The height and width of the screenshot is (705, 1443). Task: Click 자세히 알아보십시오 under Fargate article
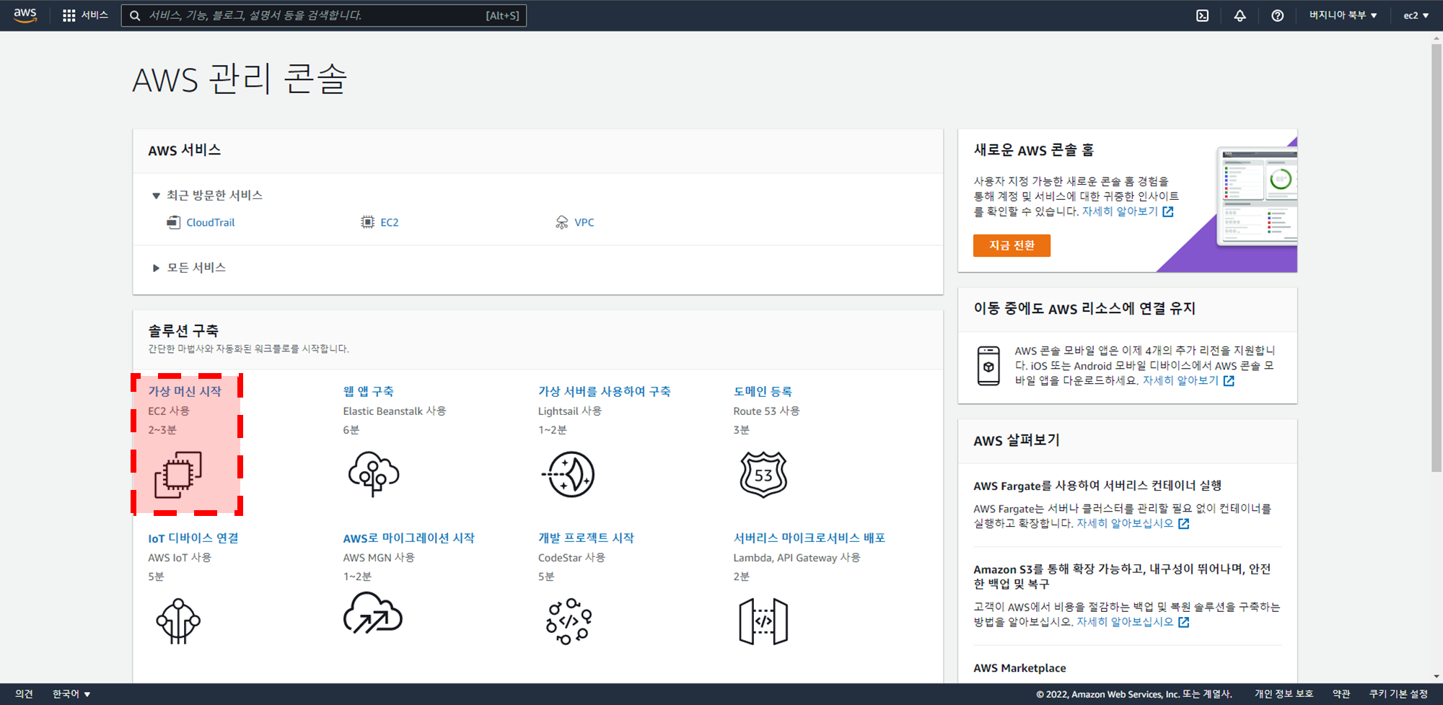(x=1125, y=523)
